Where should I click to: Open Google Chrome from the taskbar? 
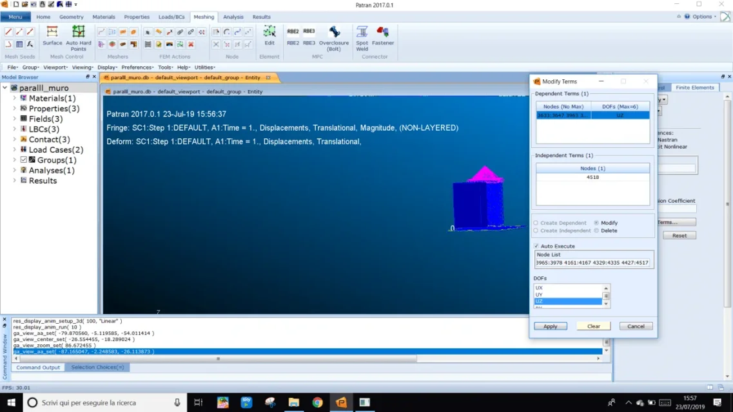[x=317, y=402]
